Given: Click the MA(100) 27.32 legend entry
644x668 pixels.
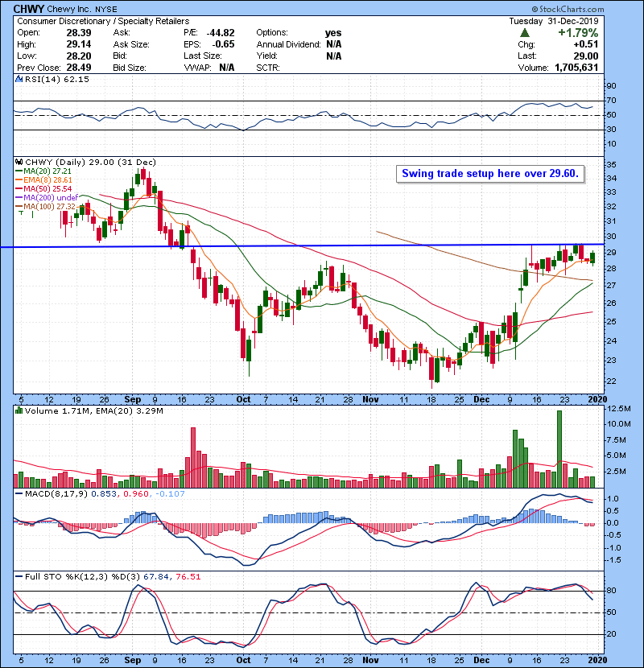Looking at the screenshot, I should (x=46, y=207).
